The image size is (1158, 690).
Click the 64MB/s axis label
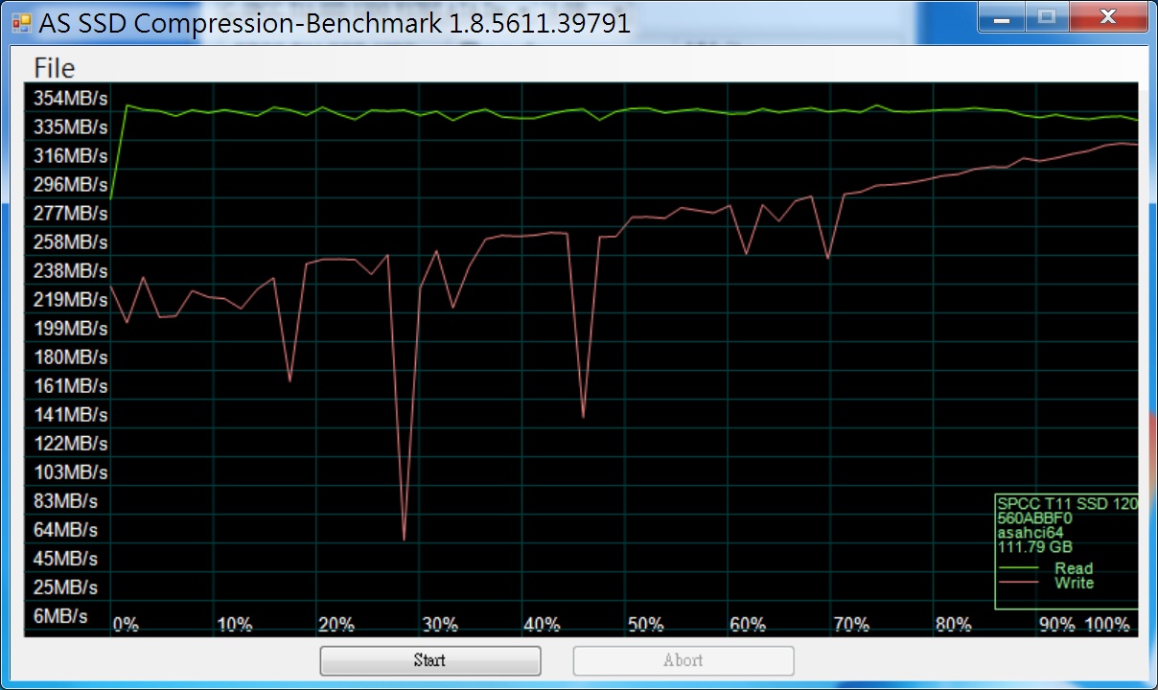point(66,530)
